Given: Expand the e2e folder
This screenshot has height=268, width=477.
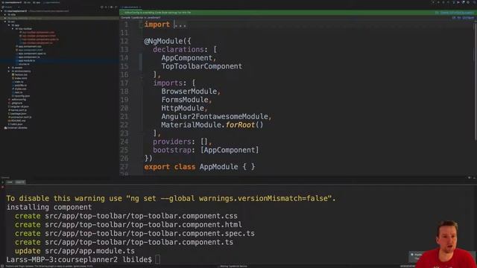Looking at the screenshot, I should 5,15.
